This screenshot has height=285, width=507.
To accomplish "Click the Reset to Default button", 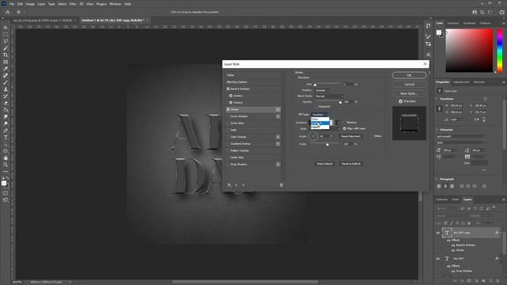I will (x=351, y=164).
